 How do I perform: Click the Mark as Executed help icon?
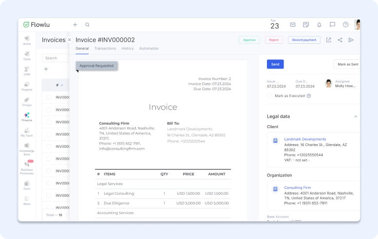point(309,96)
